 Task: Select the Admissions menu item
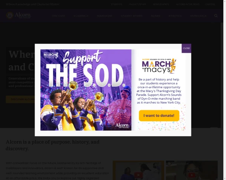(x=104, y=16)
